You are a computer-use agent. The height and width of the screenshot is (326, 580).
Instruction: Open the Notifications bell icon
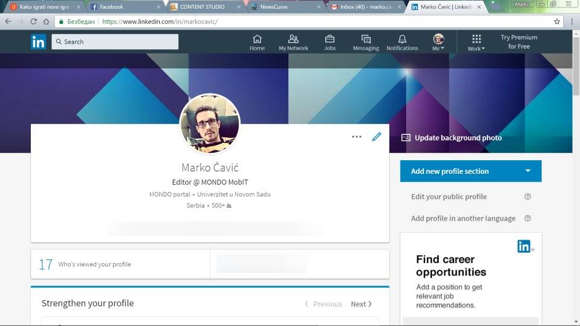402,43
